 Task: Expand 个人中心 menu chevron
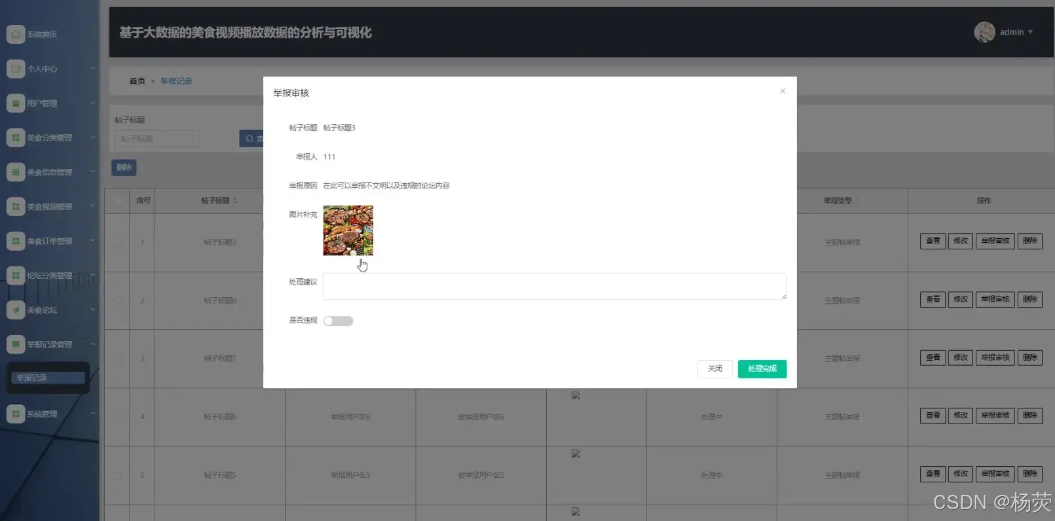92,69
